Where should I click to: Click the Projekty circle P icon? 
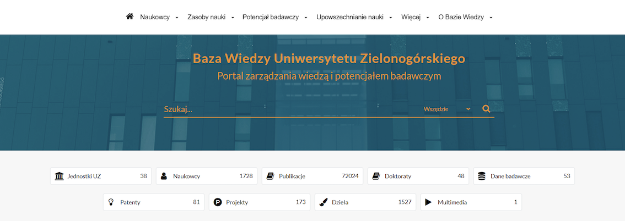[217, 202]
